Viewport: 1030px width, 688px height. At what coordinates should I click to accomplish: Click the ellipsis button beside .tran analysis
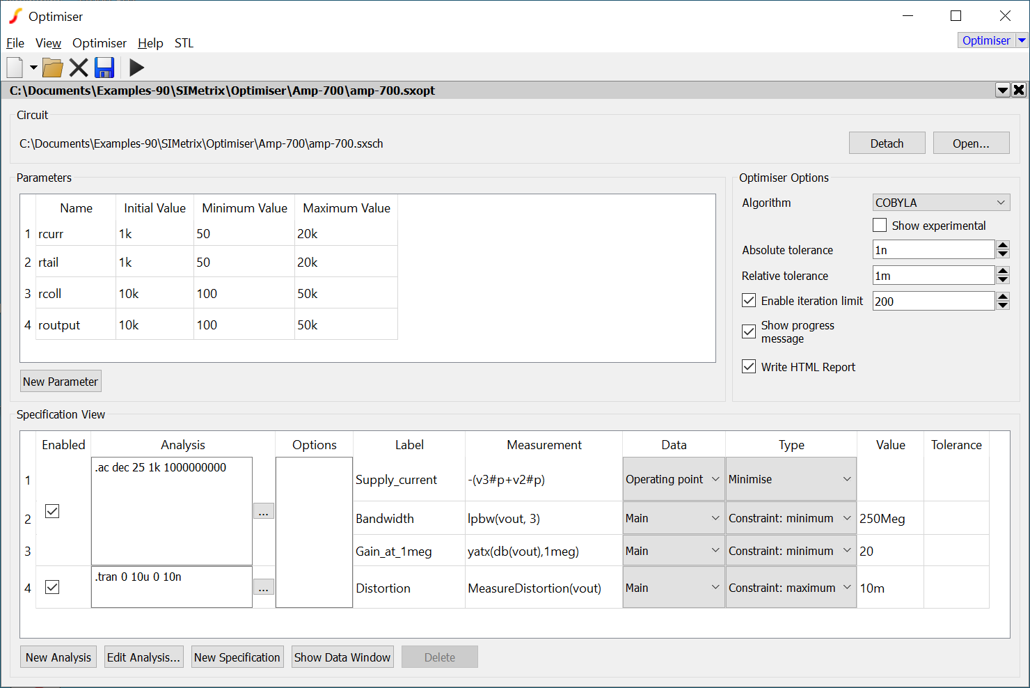pos(263,587)
